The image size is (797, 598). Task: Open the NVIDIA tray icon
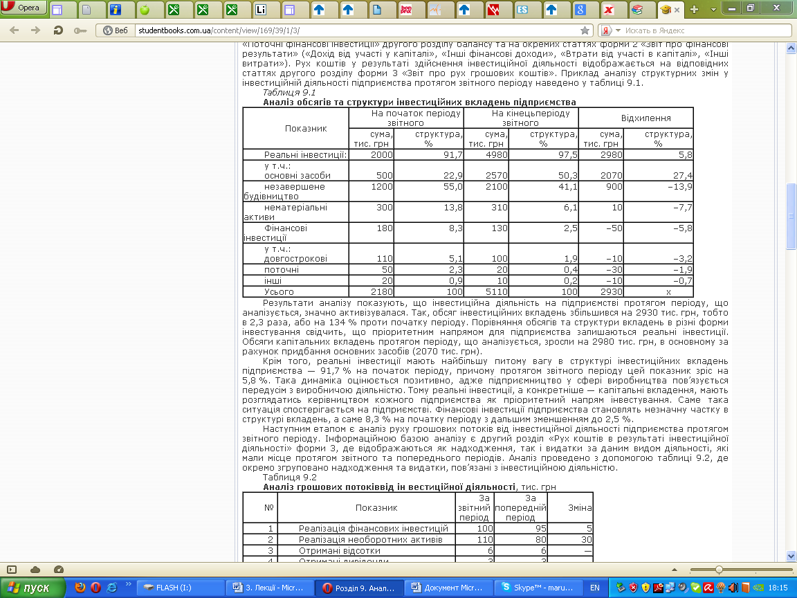pos(758,588)
